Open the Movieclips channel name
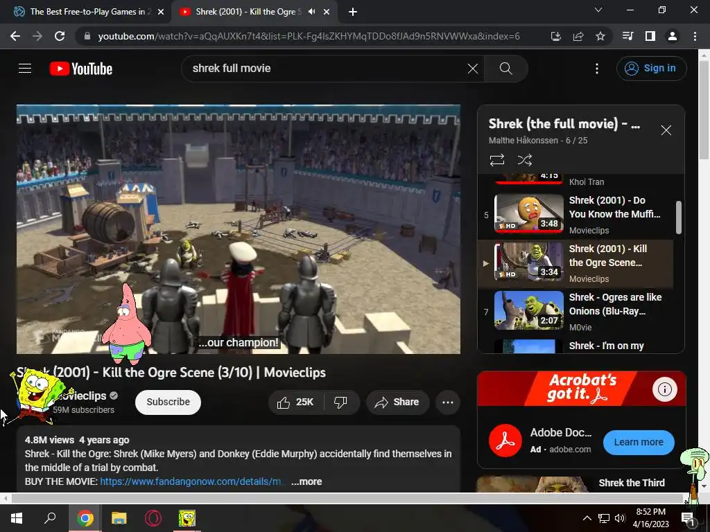The image size is (710, 532). click(x=82, y=396)
